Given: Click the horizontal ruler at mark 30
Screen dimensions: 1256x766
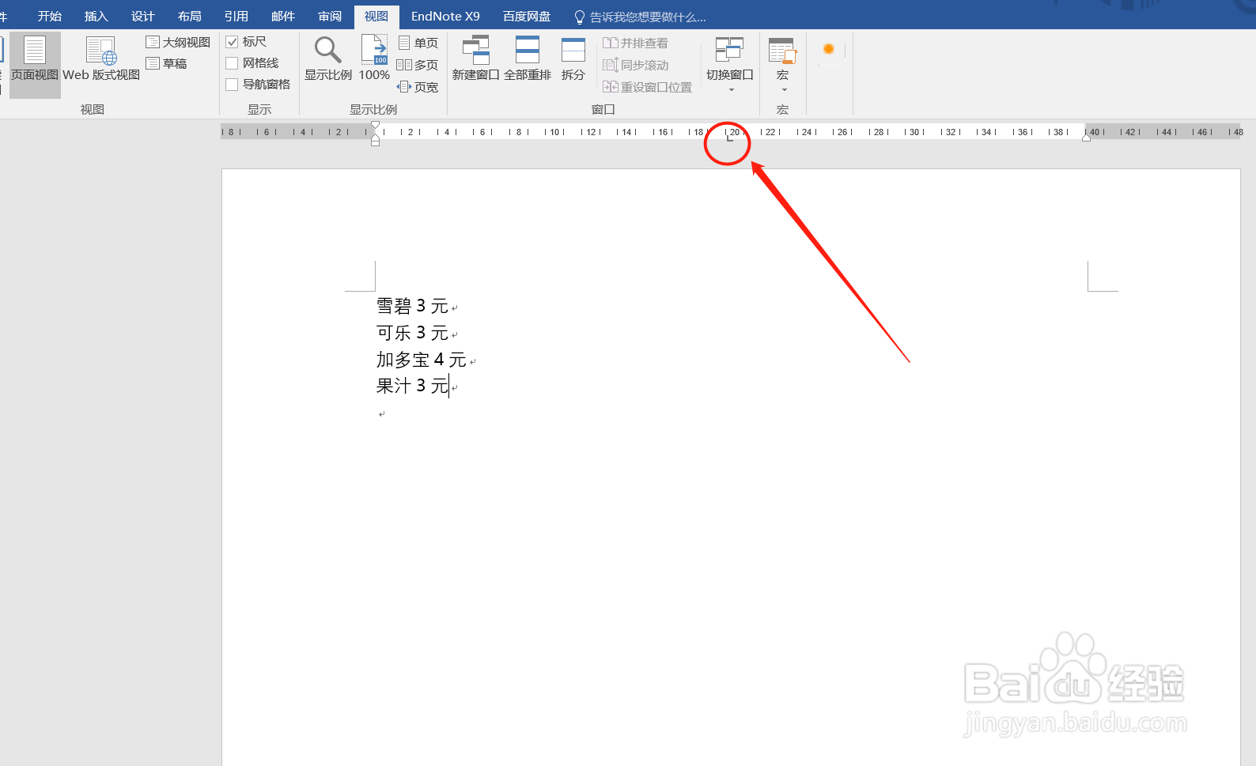Looking at the screenshot, I should pos(914,132).
